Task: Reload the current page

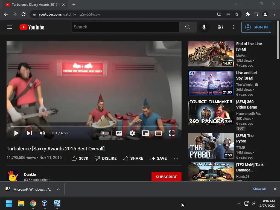Action: click(x=24, y=14)
